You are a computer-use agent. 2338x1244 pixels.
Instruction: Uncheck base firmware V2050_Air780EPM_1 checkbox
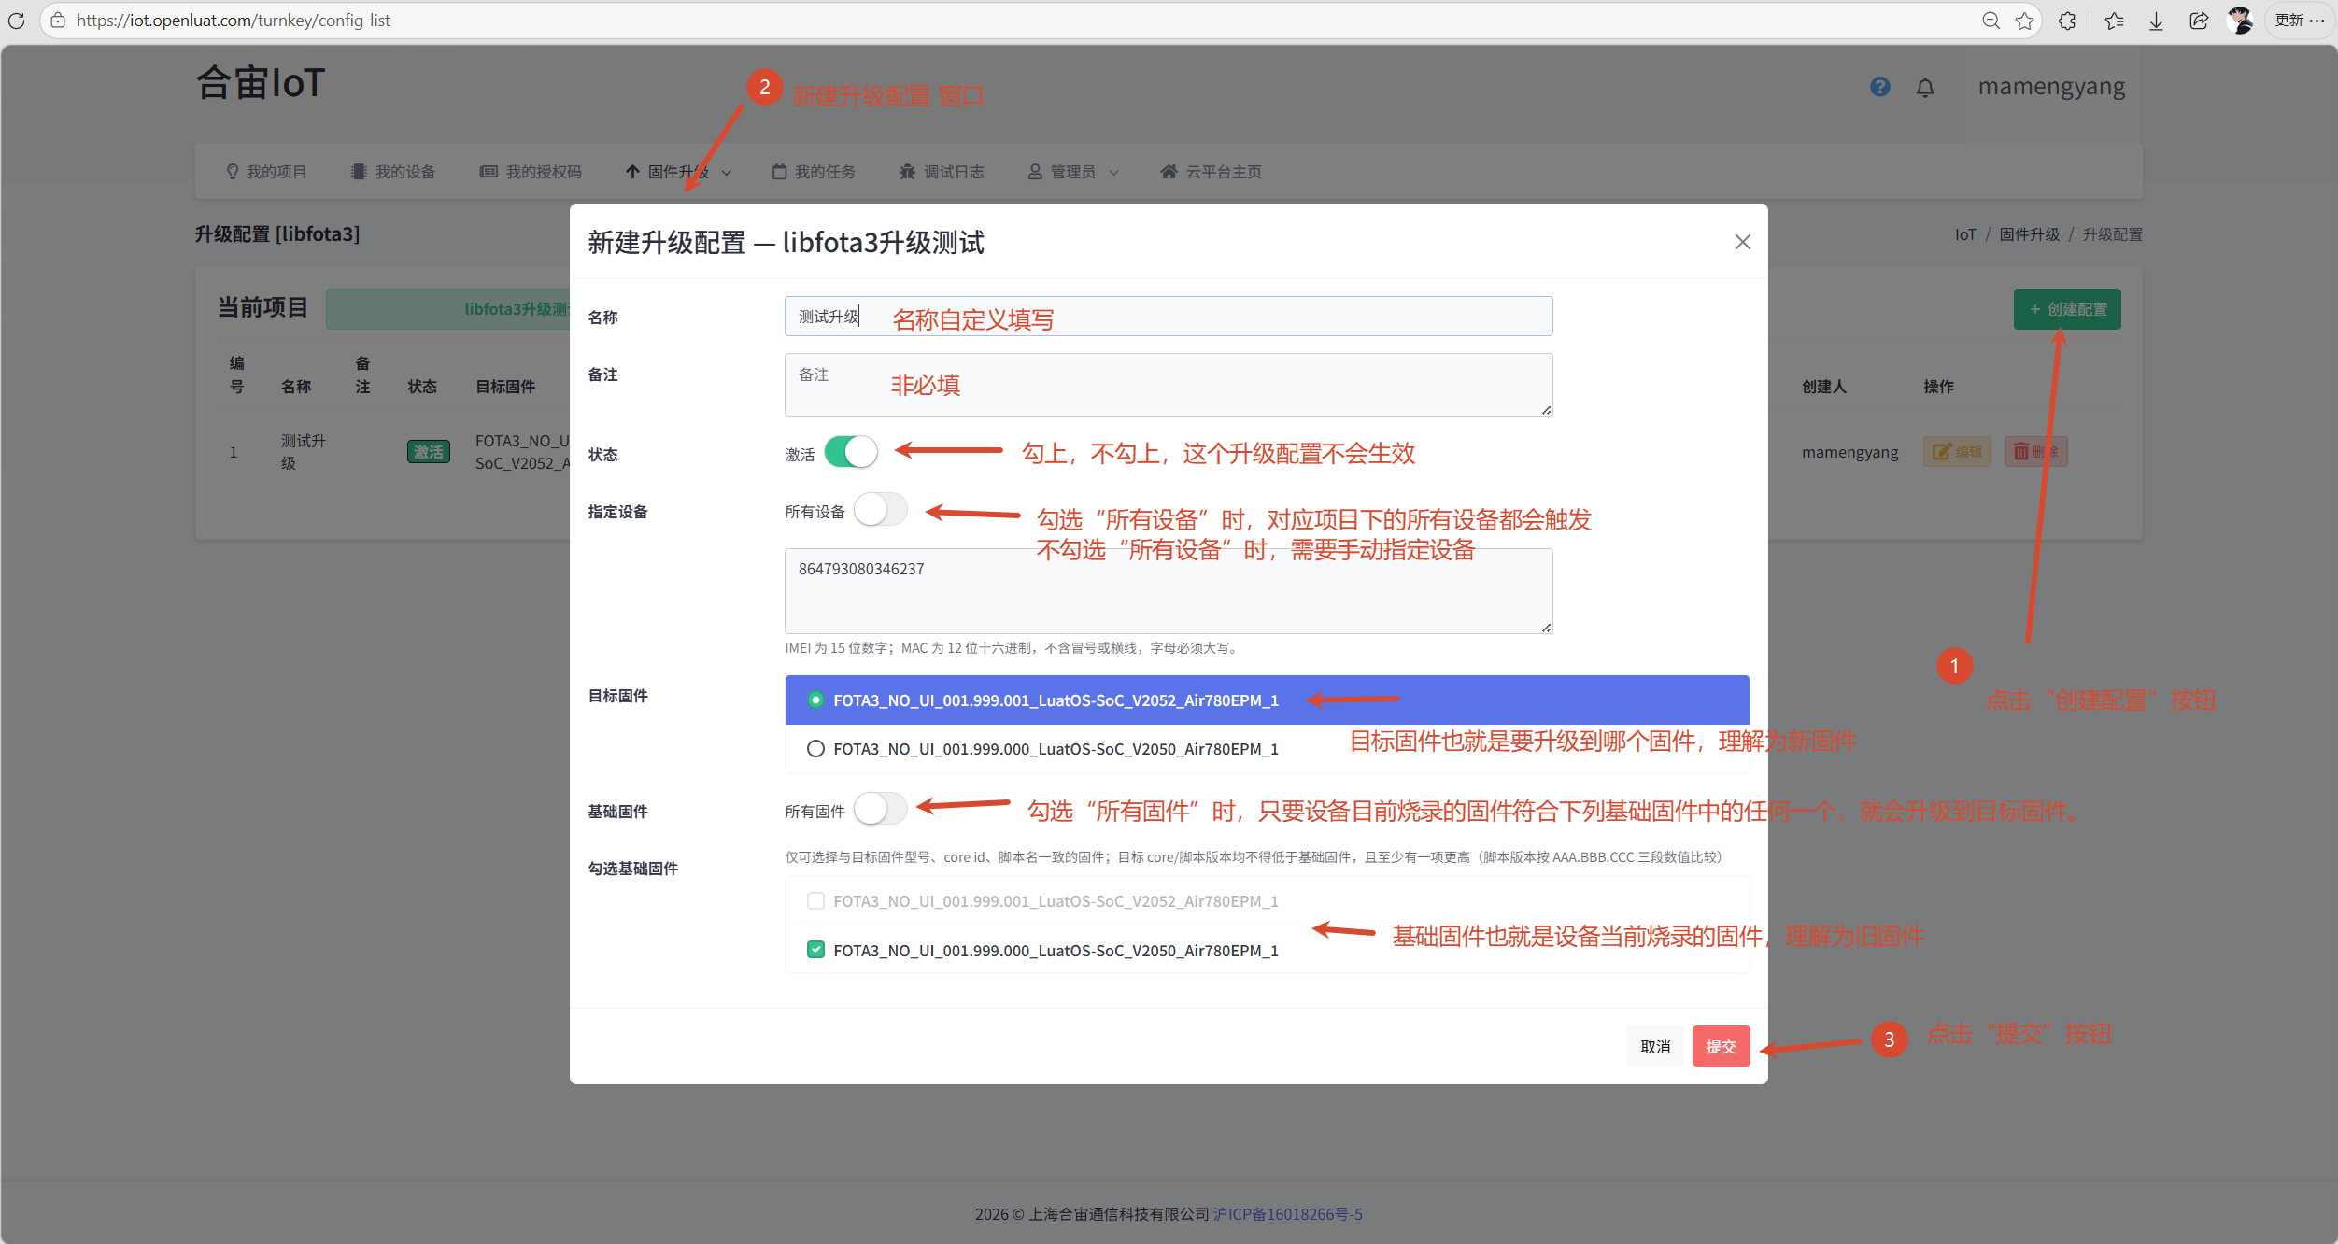pyautogui.click(x=815, y=950)
